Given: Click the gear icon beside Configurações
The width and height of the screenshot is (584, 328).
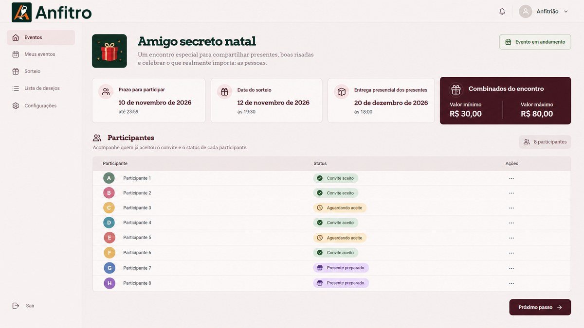Looking at the screenshot, I should coord(16,106).
